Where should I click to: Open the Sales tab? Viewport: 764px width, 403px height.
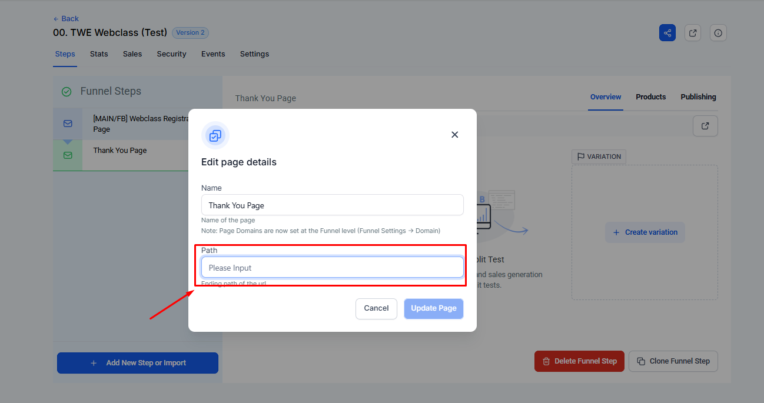coord(132,54)
